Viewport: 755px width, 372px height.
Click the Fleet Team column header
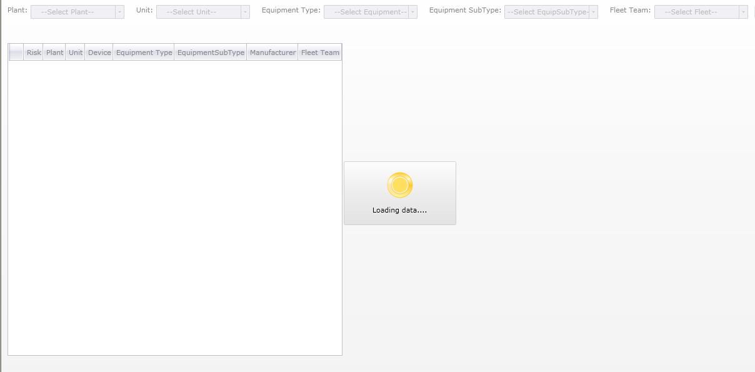point(320,53)
